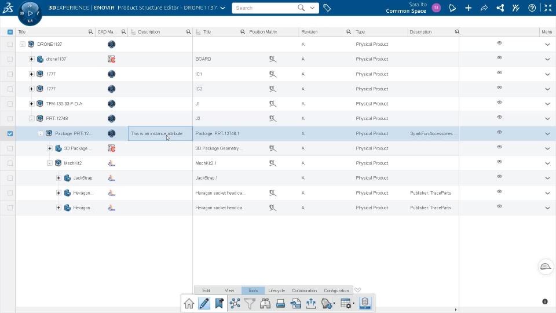The width and height of the screenshot is (556, 313).
Task: Open the table column customization icon
Action: (x=346, y=303)
